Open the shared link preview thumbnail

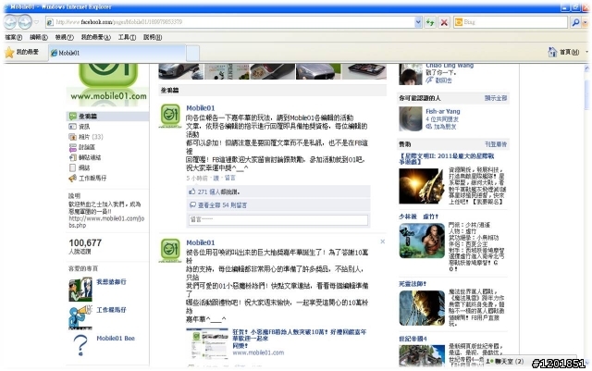(207, 343)
